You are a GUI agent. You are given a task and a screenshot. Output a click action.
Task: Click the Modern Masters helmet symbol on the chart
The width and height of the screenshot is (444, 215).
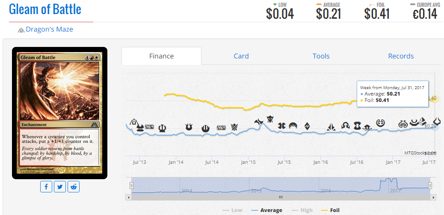point(140,128)
